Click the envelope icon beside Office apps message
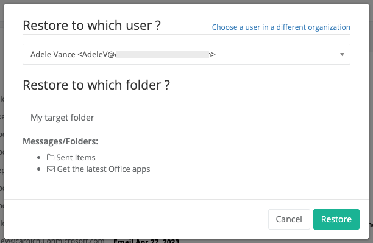Viewport: 373px width, 243px height. pyautogui.click(x=51, y=169)
